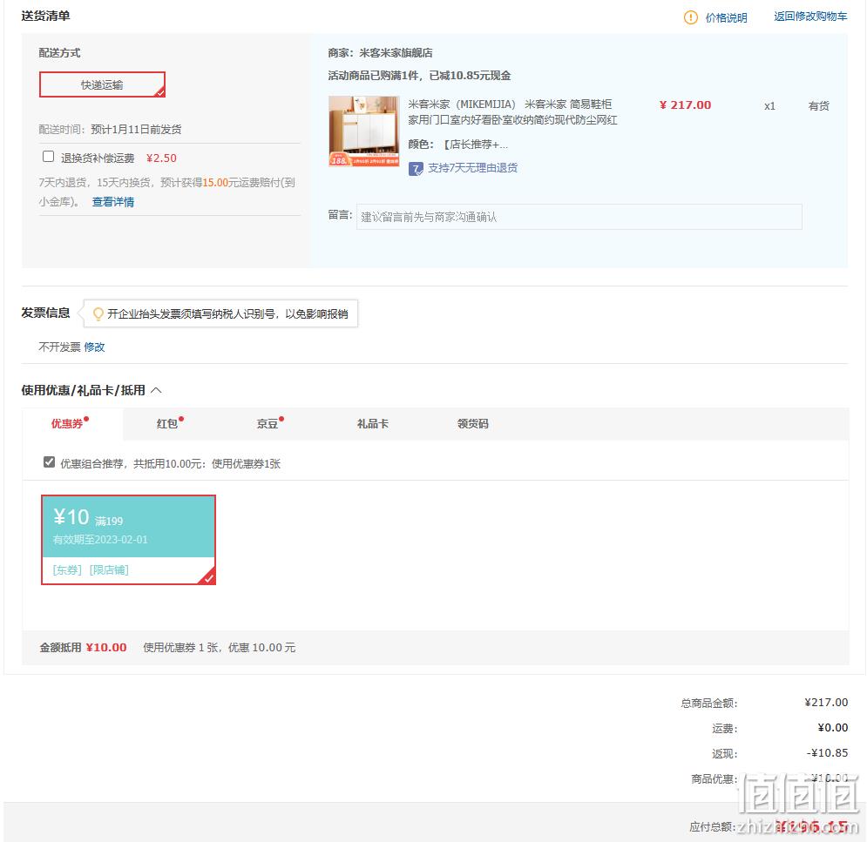The image size is (867, 842).
Task: Click the 7-day return badge icon
Action: (416, 169)
